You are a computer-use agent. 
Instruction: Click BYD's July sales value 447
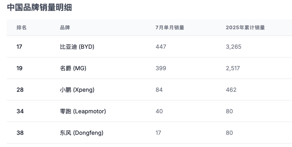click(161, 47)
